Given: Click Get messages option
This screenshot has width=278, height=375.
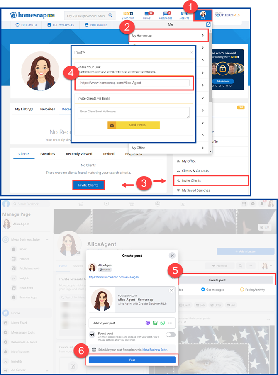Looking at the screenshot, I should (212, 290).
